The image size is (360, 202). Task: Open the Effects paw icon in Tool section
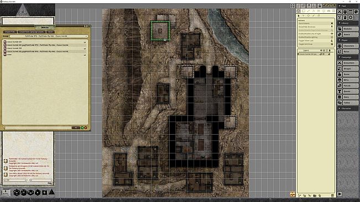(345, 18)
